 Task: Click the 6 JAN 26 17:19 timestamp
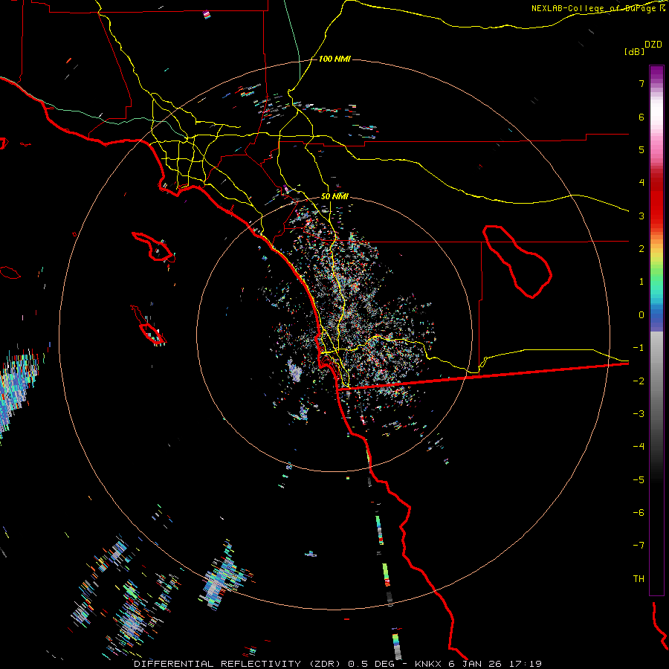(x=495, y=664)
